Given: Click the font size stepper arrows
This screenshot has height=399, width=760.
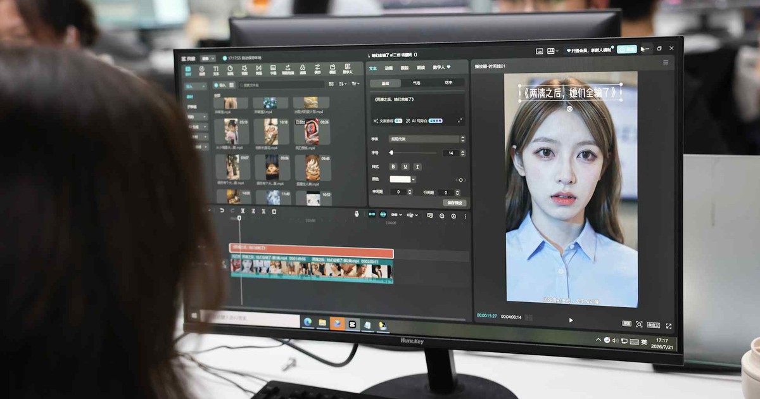Looking at the screenshot, I should (x=464, y=153).
